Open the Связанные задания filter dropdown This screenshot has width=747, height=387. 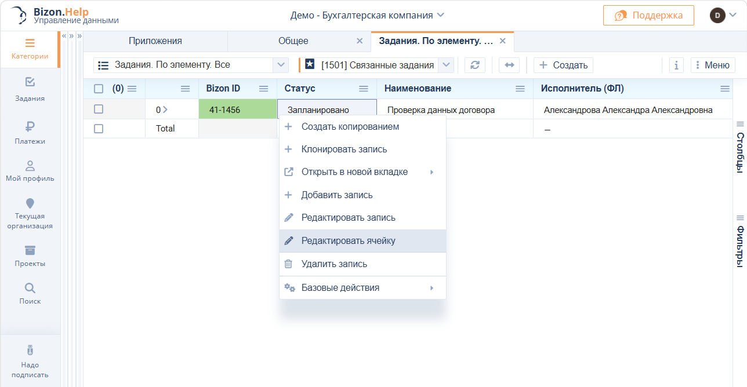[x=446, y=65]
